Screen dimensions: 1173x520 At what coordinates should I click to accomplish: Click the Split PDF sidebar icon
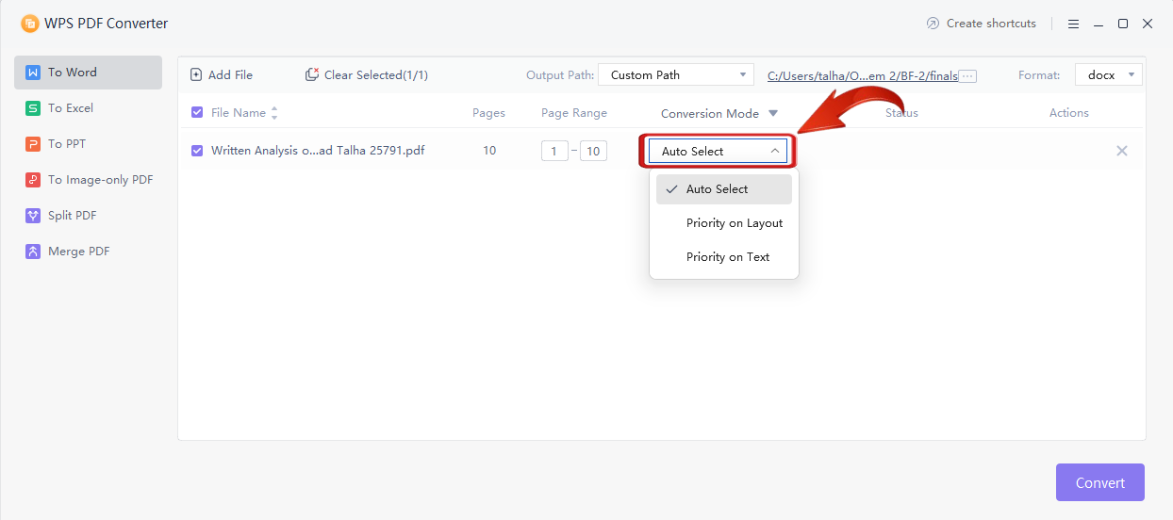tap(33, 216)
